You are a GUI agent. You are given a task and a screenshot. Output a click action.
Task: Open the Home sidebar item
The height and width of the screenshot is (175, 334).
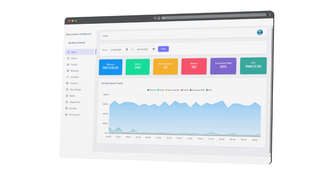[x=80, y=52]
